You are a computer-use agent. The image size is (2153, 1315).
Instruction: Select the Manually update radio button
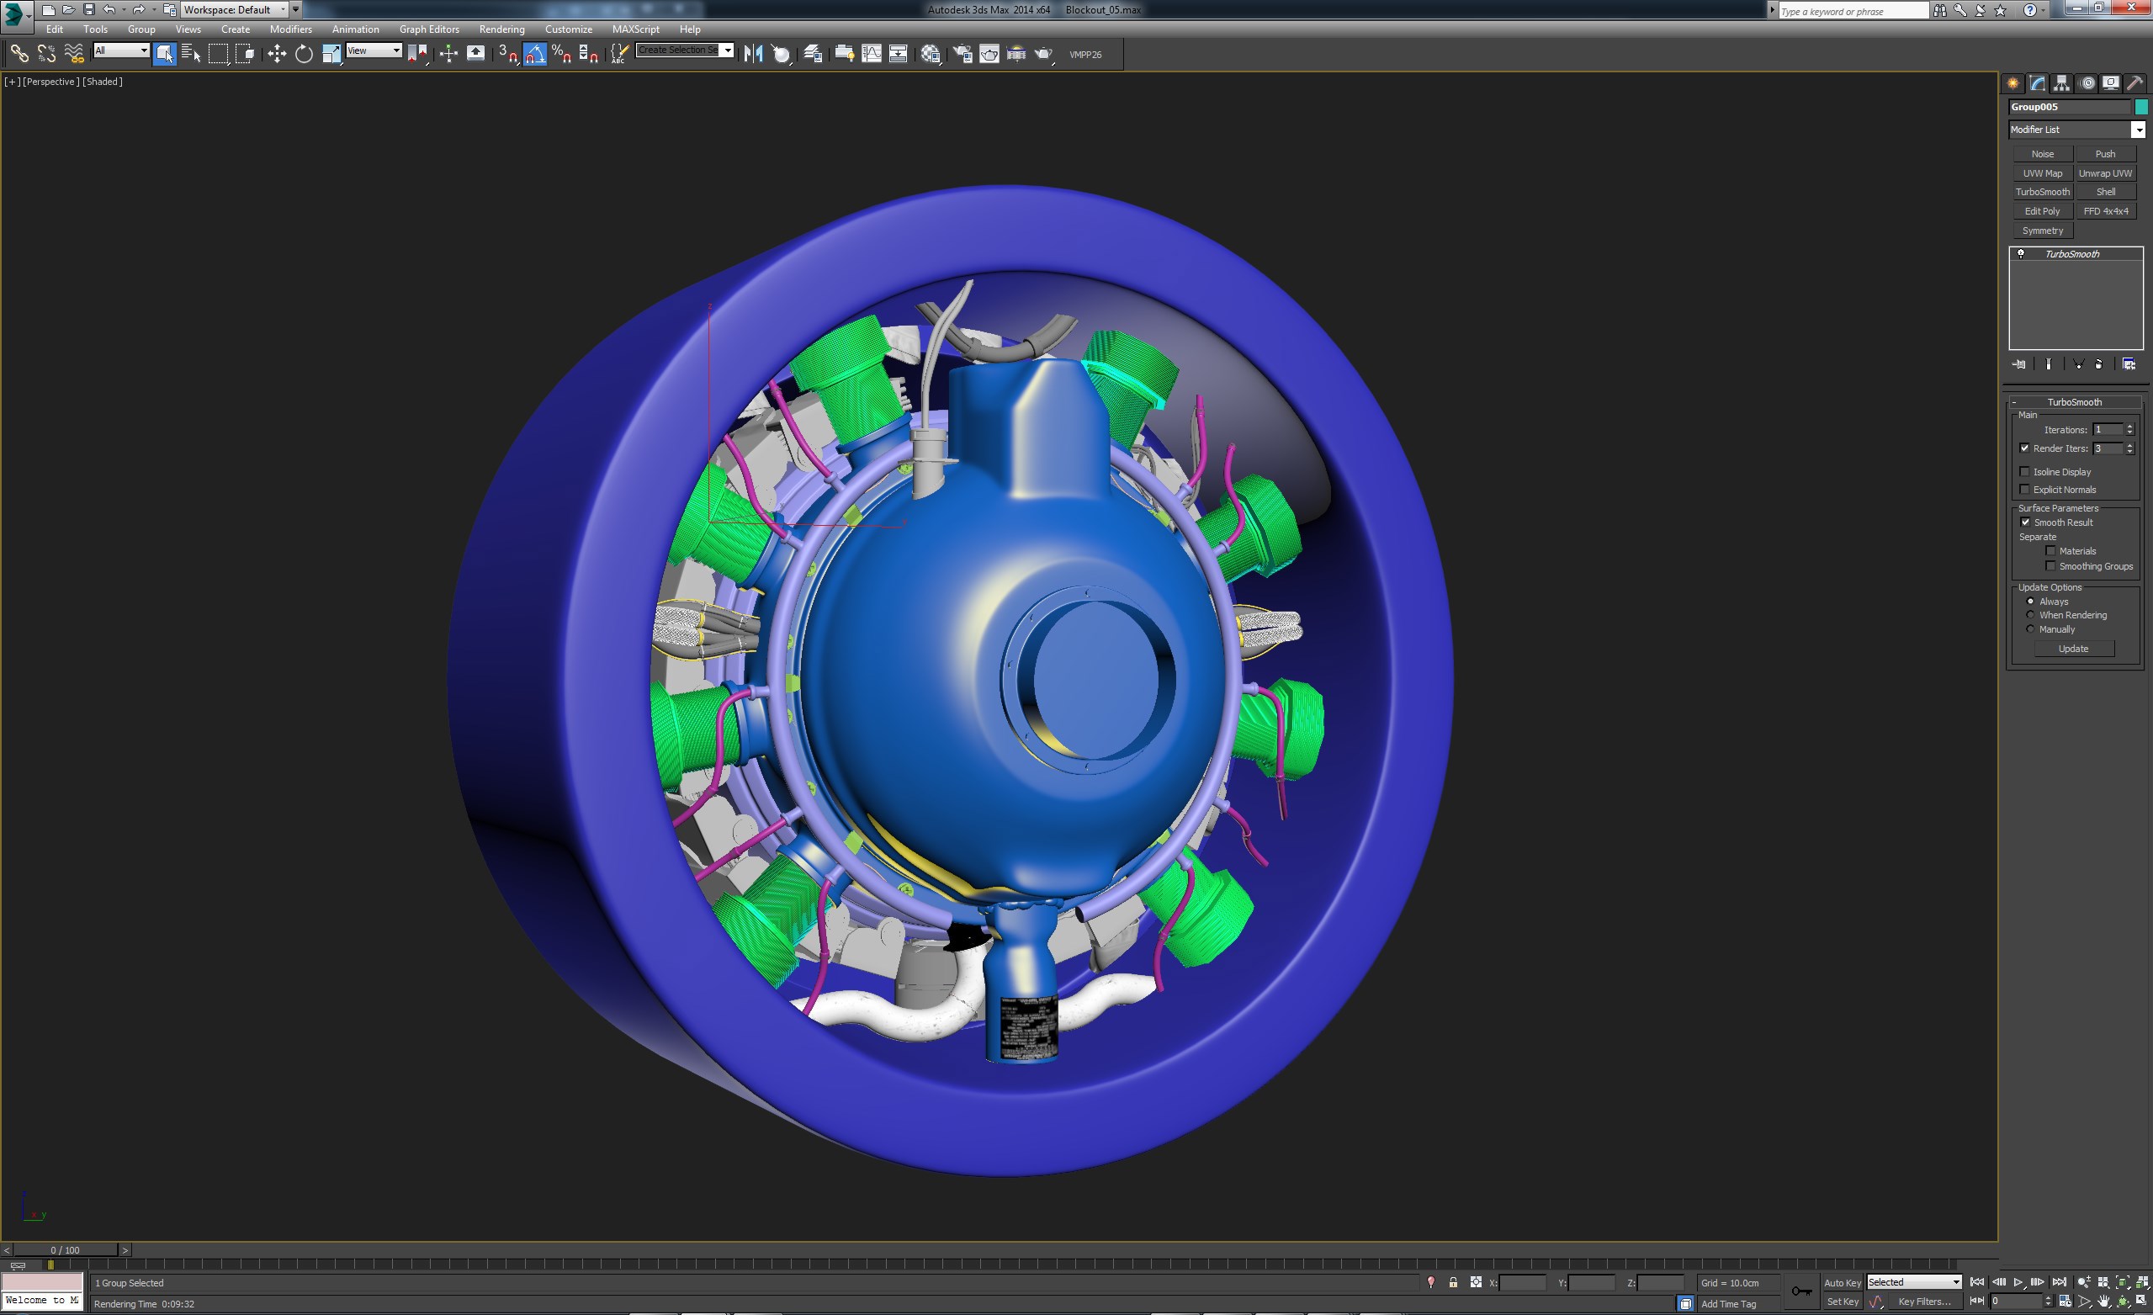(2030, 629)
